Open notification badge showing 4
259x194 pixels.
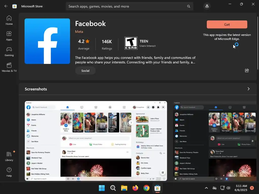[252, 188]
